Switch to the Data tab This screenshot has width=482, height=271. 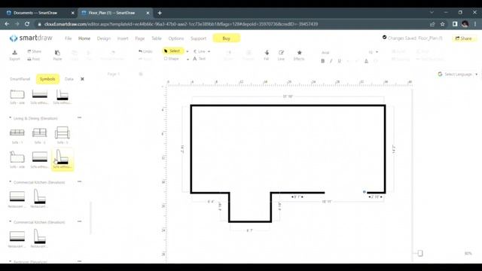tap(69, 79)
